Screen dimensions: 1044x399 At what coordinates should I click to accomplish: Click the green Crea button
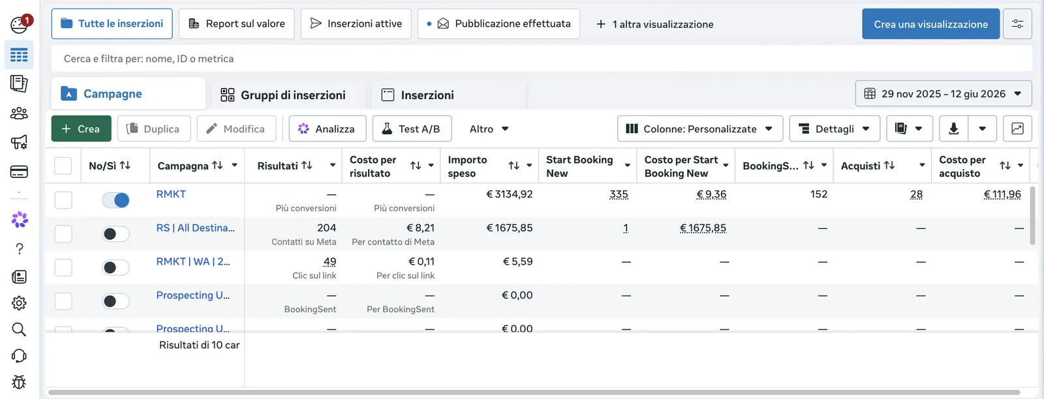(82, 129)
